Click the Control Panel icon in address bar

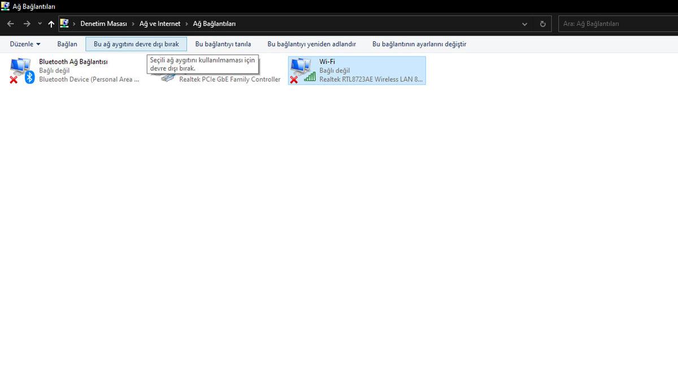point(64,24)
